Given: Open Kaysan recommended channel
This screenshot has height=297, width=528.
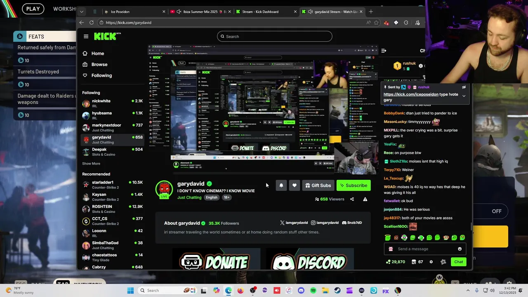Looking at the screenshot, I should [112, 197].
